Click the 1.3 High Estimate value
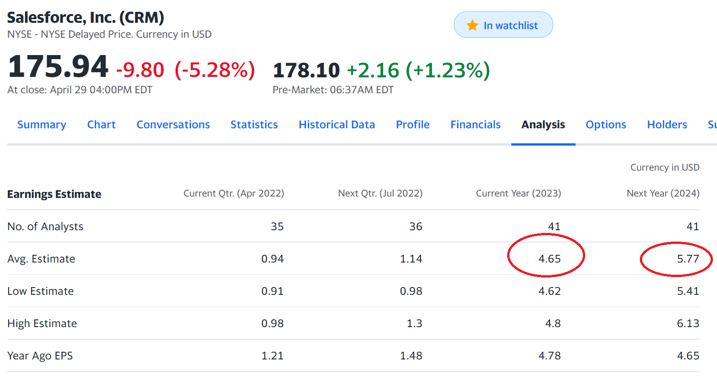717x379 pixels. [414, 323]
